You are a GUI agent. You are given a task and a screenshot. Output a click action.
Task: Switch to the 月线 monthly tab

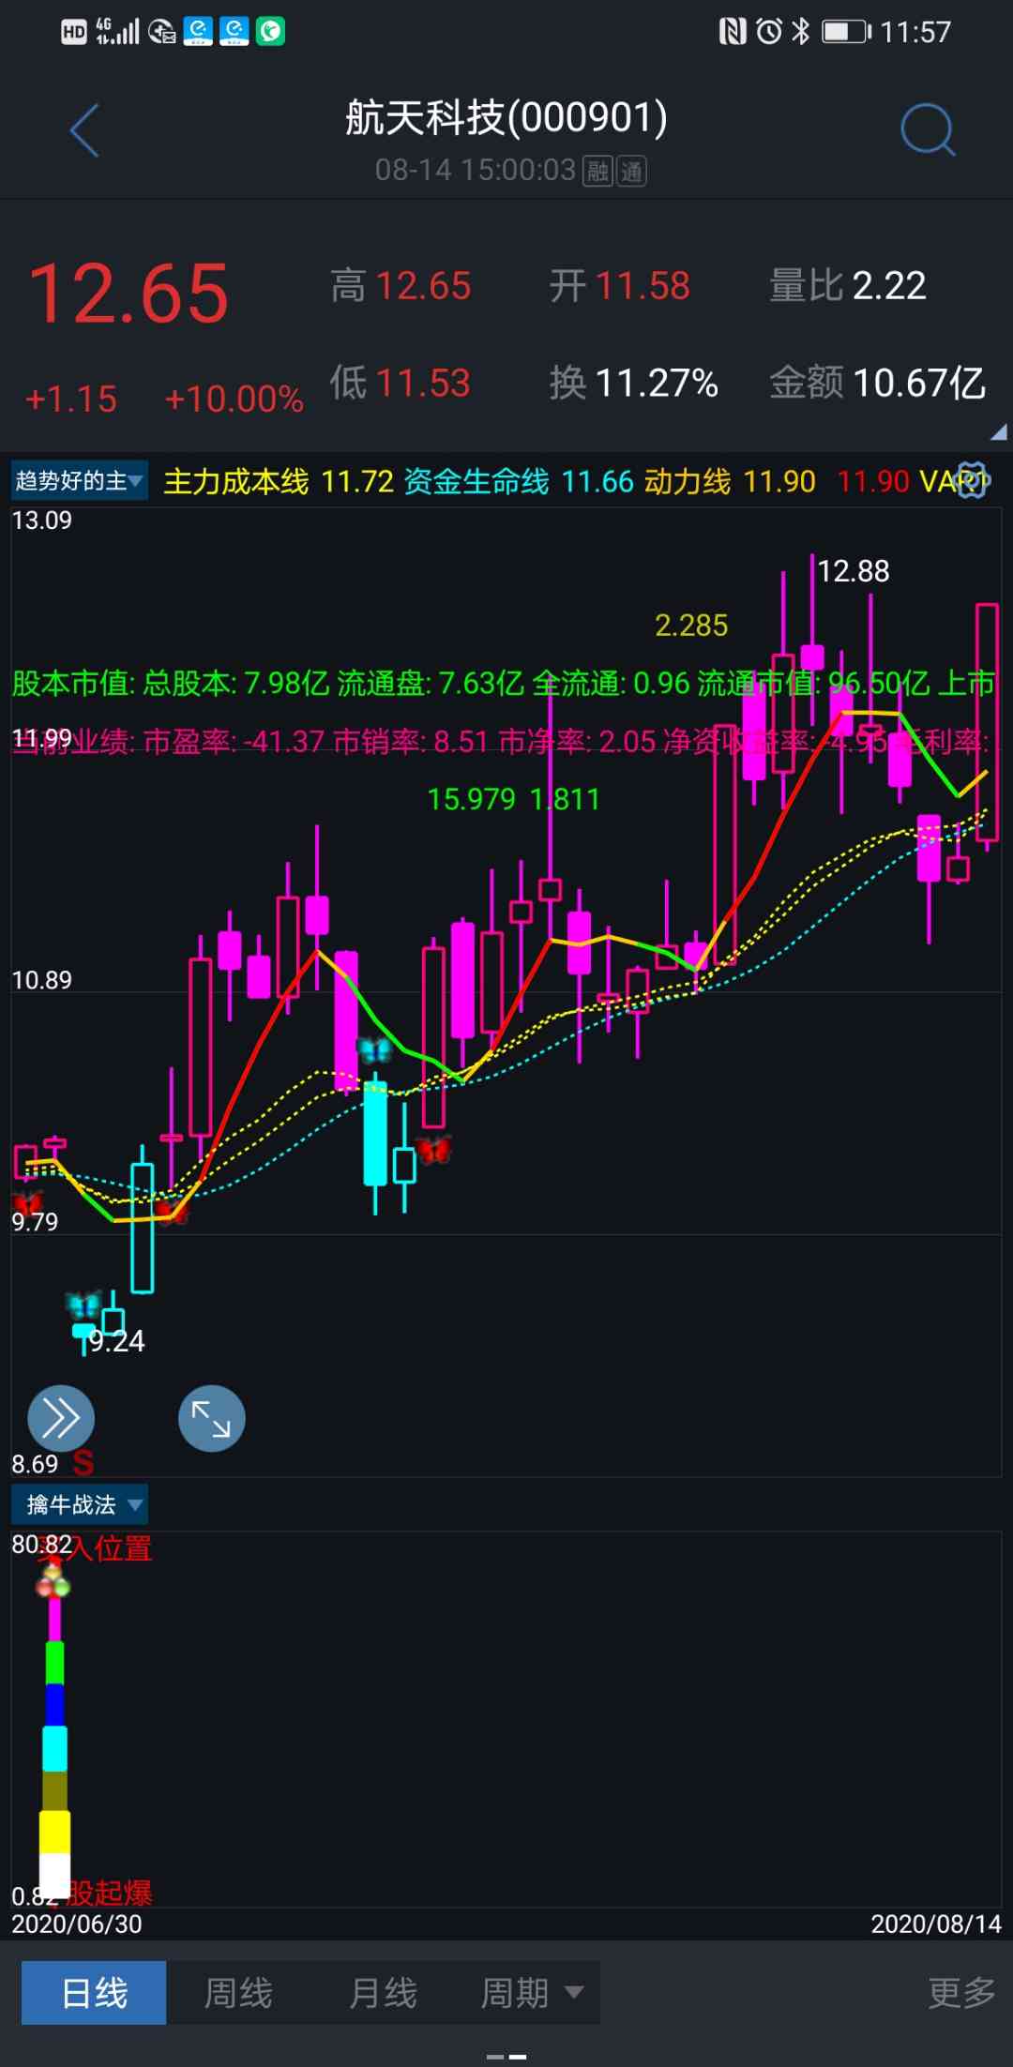pyautogui.click(x=383, y=1993)
